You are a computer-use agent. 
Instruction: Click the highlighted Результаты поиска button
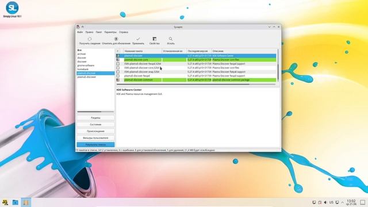point(95,145)
